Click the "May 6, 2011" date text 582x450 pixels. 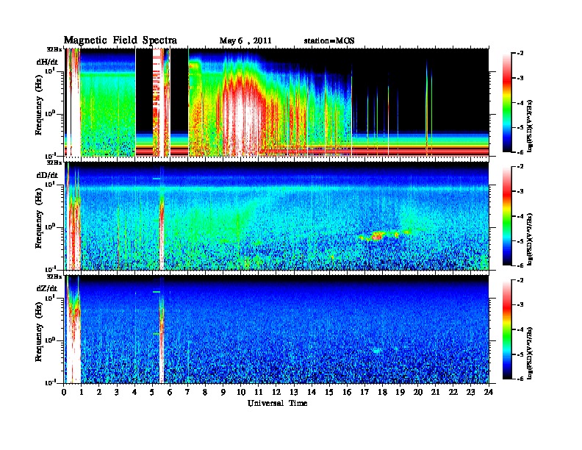tap(245, 41)
